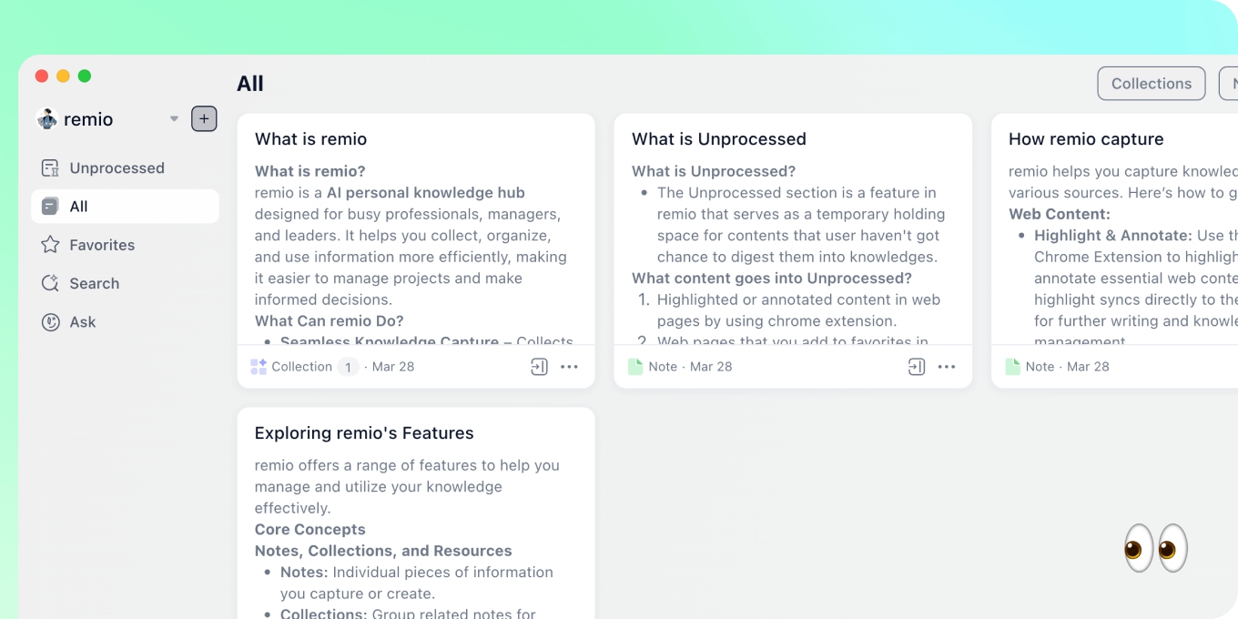Expand the remio workspace dropdown arrow
Viewport: 1238px width, 619px height.
click(x=174, y=119)
